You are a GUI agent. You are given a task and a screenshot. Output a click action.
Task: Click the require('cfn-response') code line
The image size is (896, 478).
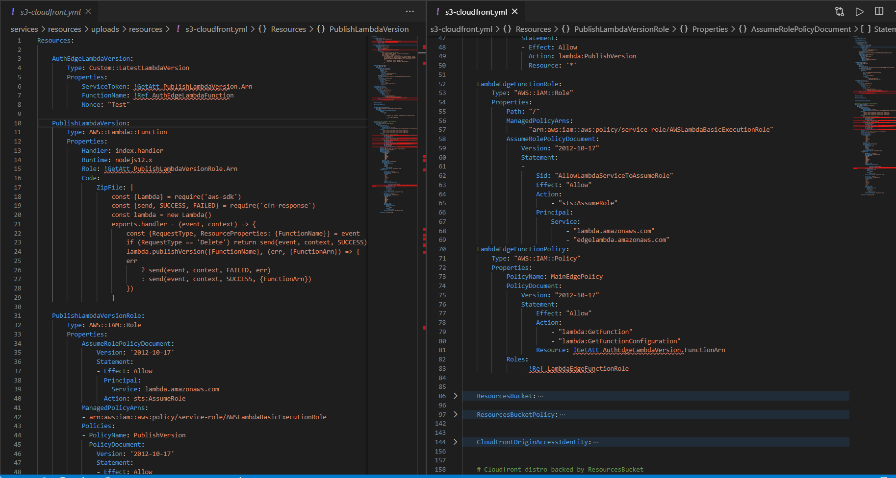[213, 206]
